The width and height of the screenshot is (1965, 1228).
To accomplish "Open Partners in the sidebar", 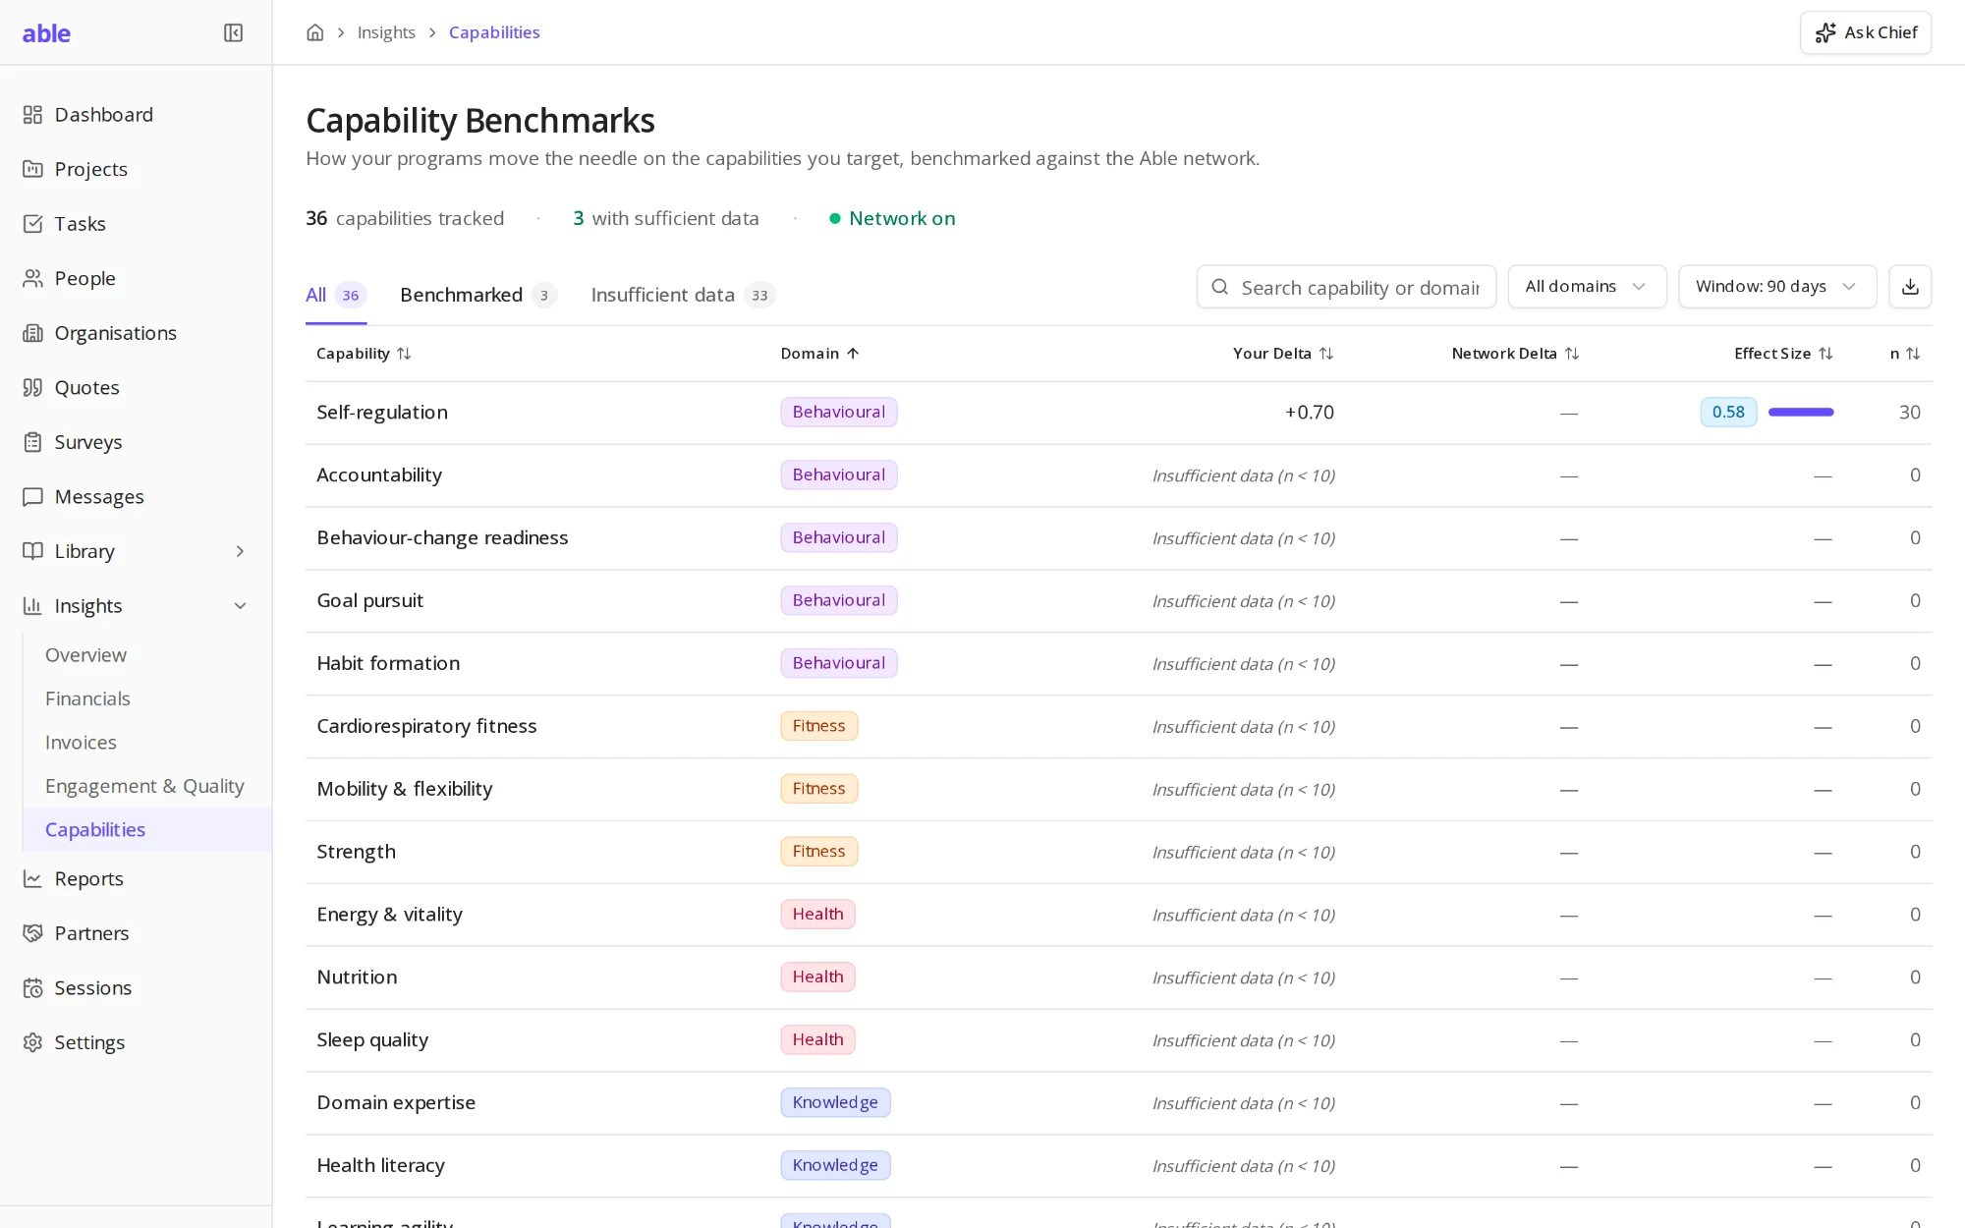I will [137, 933].
